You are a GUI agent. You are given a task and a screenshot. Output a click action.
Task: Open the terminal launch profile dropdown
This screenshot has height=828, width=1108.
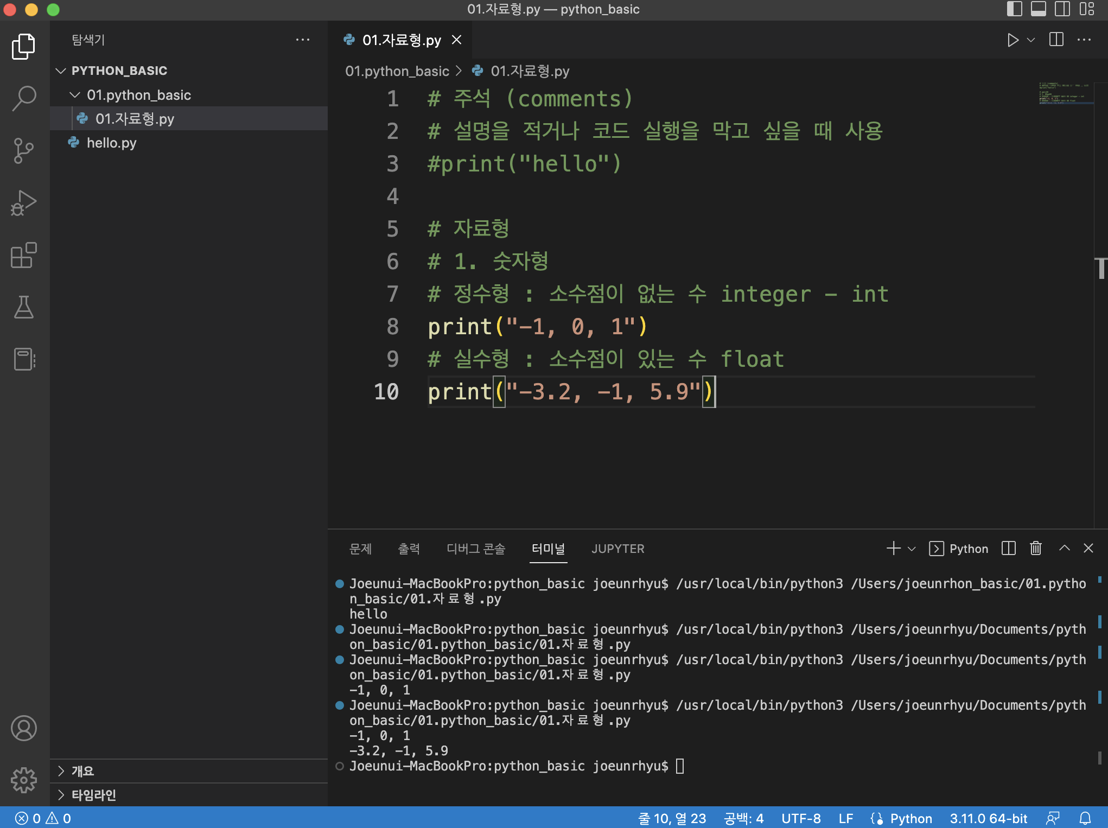click(x=912, y=549)
